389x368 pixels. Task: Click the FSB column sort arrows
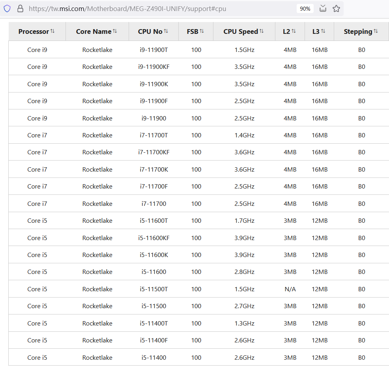point(202,31)
